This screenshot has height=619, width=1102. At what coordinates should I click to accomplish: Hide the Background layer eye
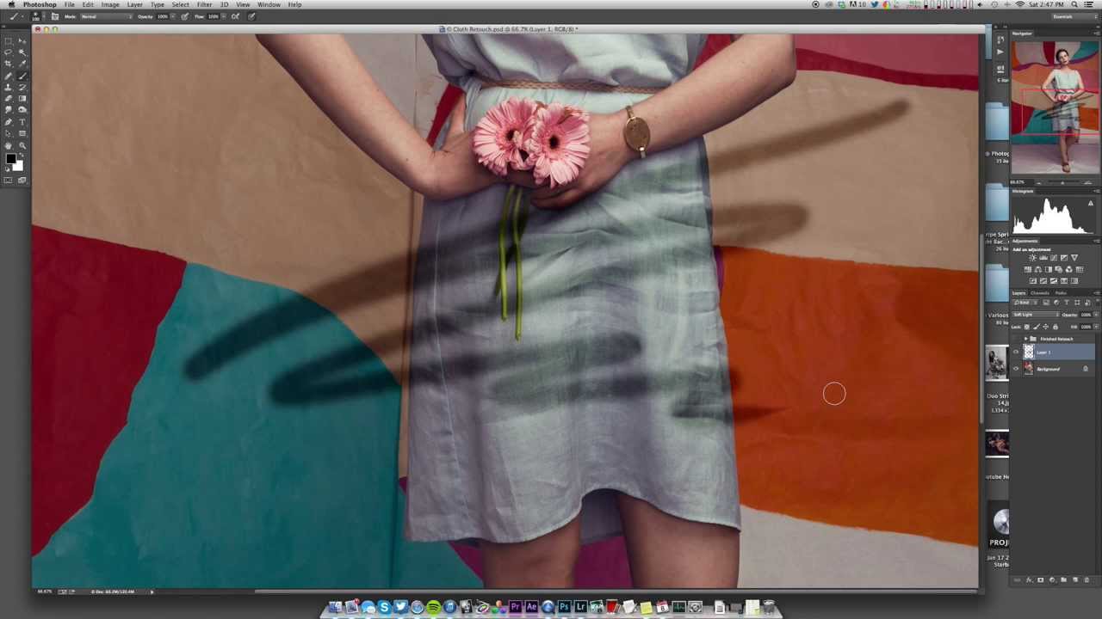pyautogui.click(x=1016, y=369)
